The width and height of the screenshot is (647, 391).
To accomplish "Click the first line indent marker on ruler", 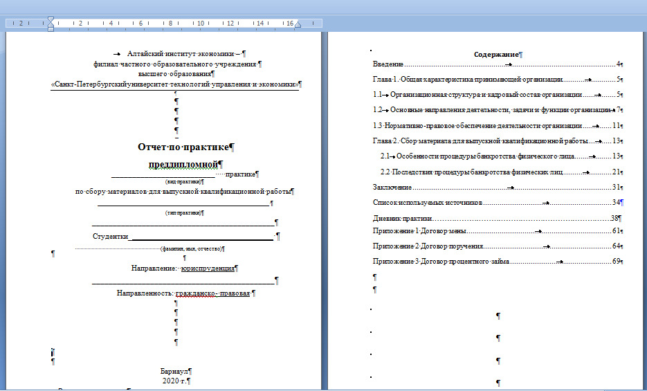I will (50, 19).
